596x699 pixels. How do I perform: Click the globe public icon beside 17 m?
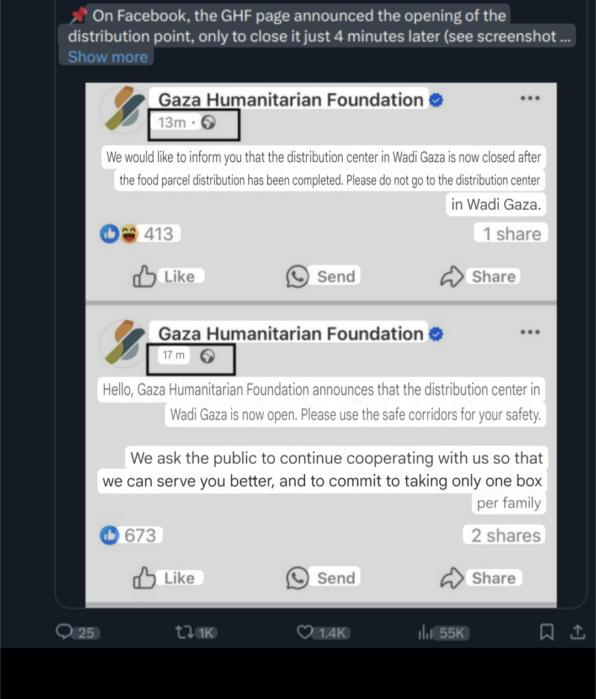207,356
